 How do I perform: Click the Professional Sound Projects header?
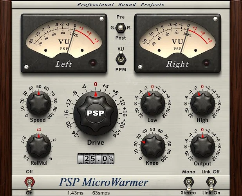click(x=121, y=4)
